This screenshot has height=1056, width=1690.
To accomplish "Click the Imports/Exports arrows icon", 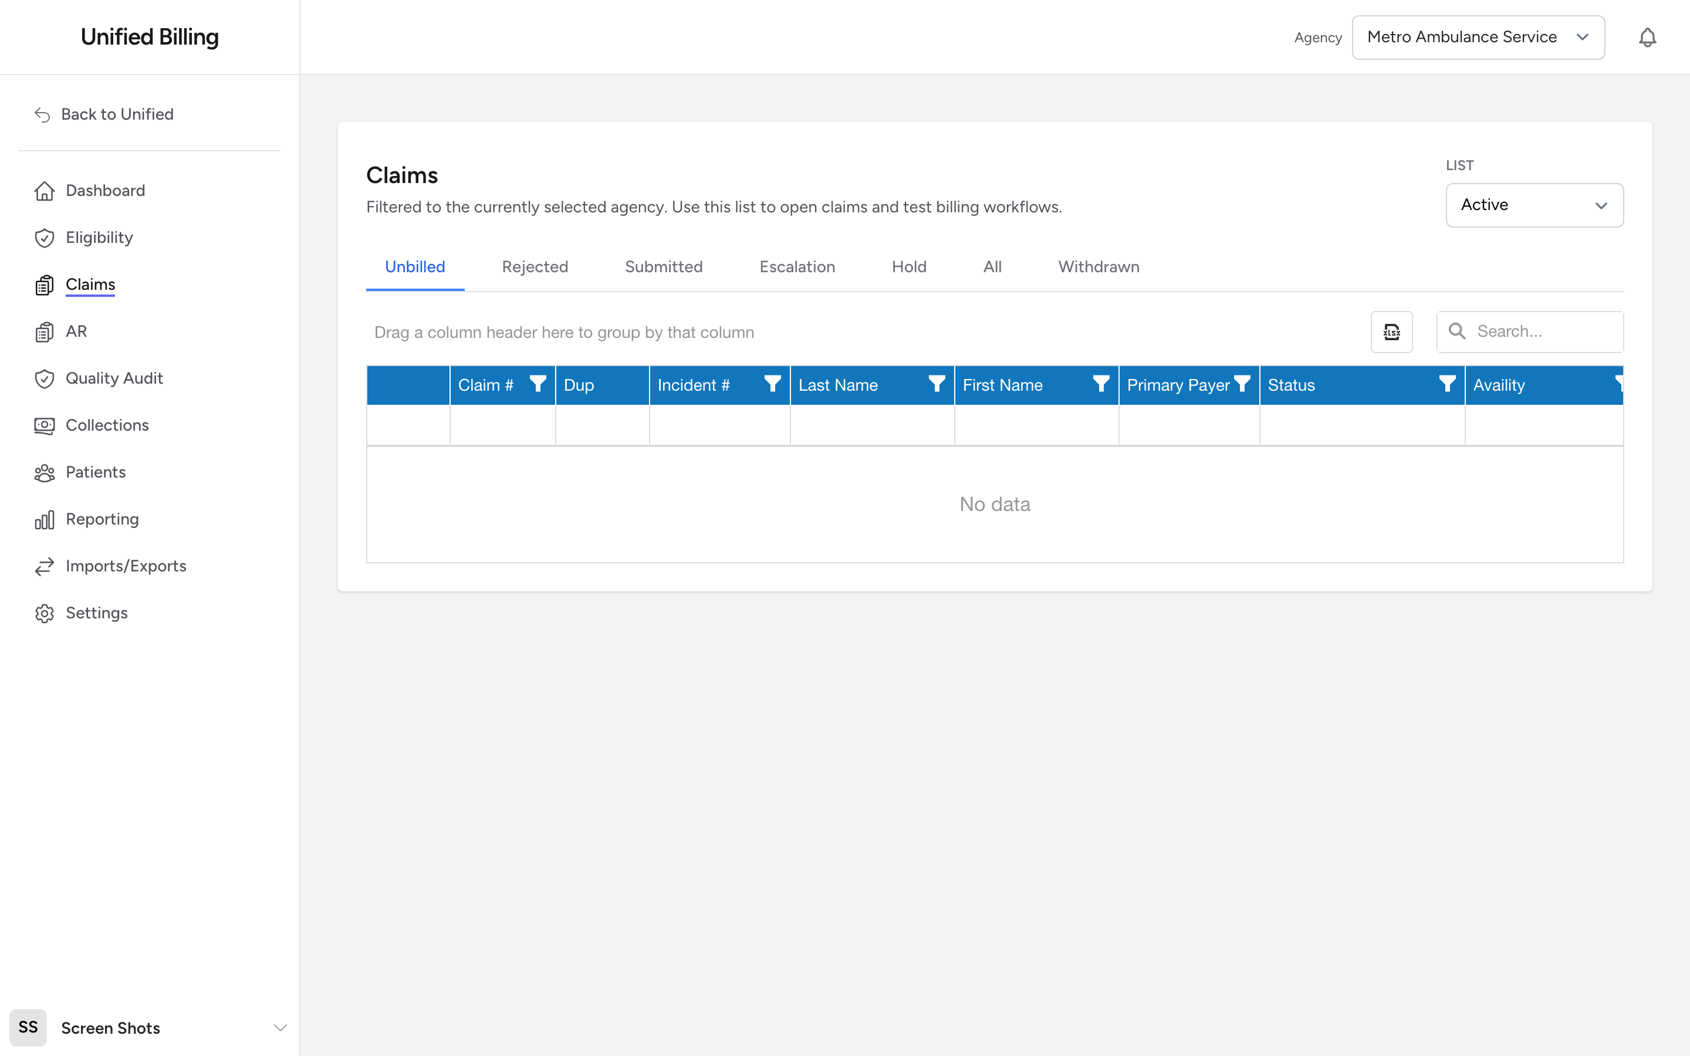I will click(44, 566).
